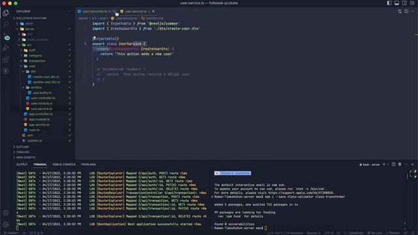
Task: Open the new terminal launch profile dropdown
Action: tap(388, 164)
